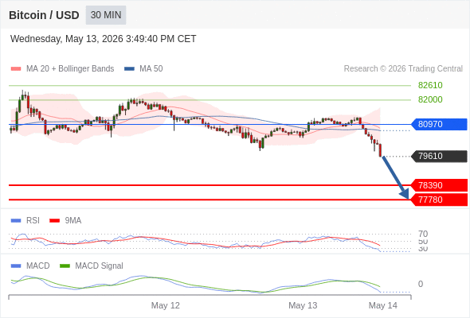Image resolution: width=470 pixels, height=318 pixels.
Task: Click the May 13 date axis label
Action: (303, 305)
